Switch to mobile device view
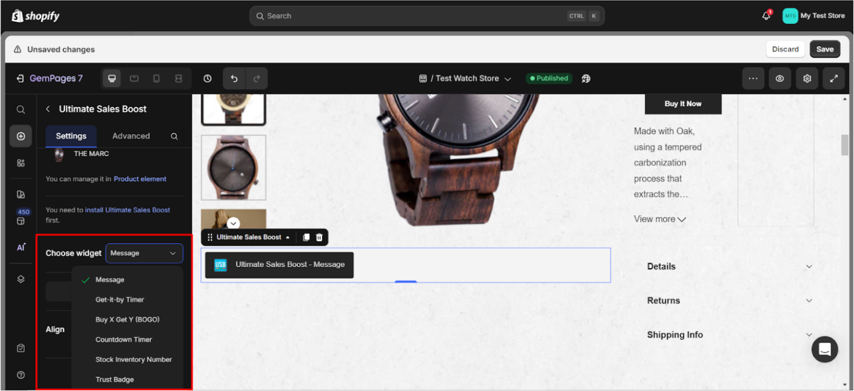 point(156,79)
